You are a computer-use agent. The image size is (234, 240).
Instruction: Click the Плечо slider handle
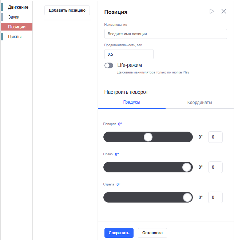[x=187, y=167]
